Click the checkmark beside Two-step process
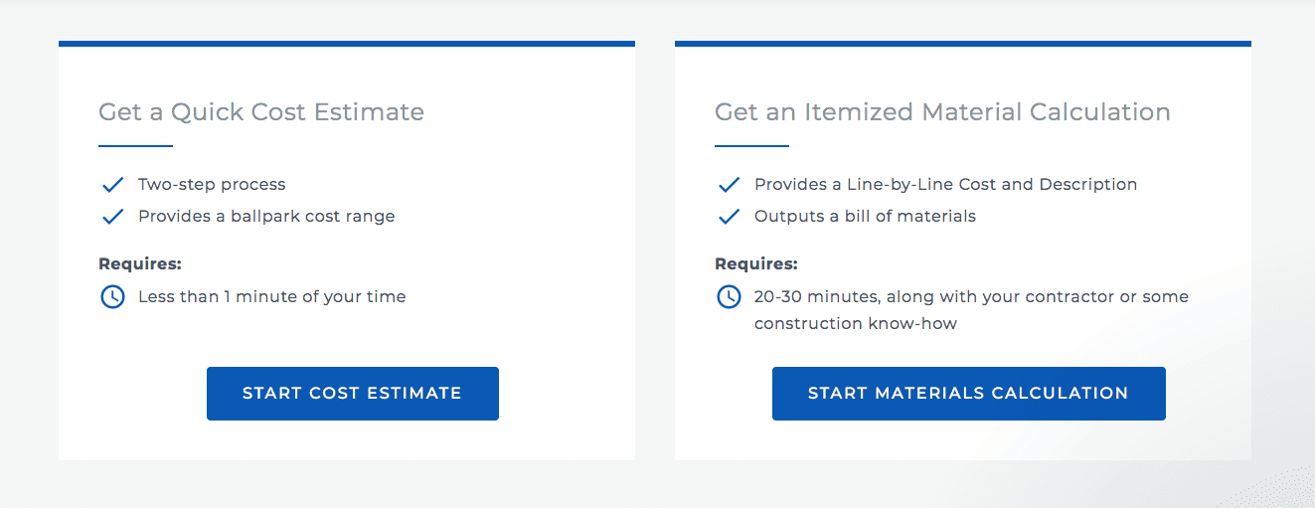Image resolution: width=1315 pixels, height=508 pixels. coord(112,185)
